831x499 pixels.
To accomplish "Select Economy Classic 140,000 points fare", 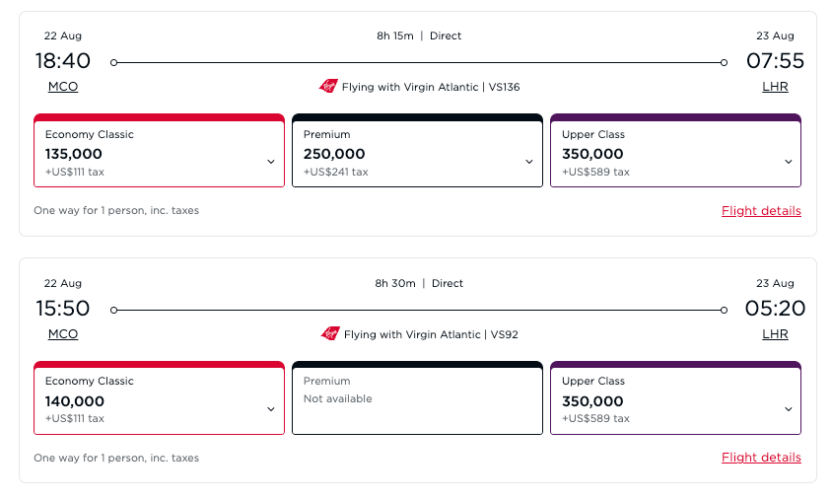I will [x=148, y=400].
